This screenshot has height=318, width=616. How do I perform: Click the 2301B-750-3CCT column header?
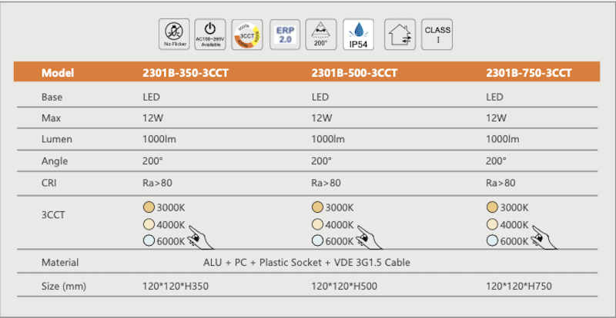coord(528,75)
